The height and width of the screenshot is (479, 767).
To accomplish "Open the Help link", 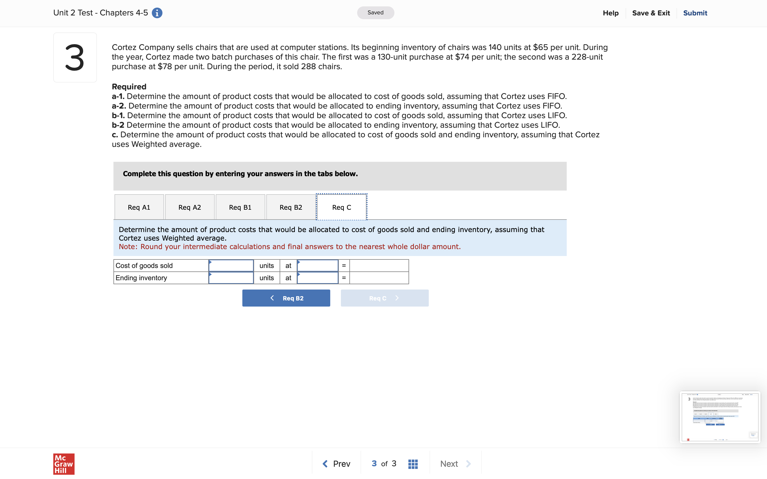I will [x=610, y=13].
